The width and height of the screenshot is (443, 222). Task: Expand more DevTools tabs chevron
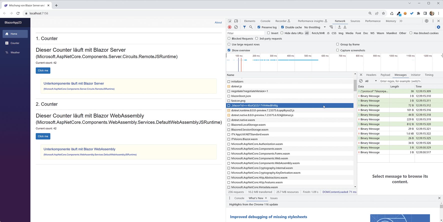[x=401, y=21]
